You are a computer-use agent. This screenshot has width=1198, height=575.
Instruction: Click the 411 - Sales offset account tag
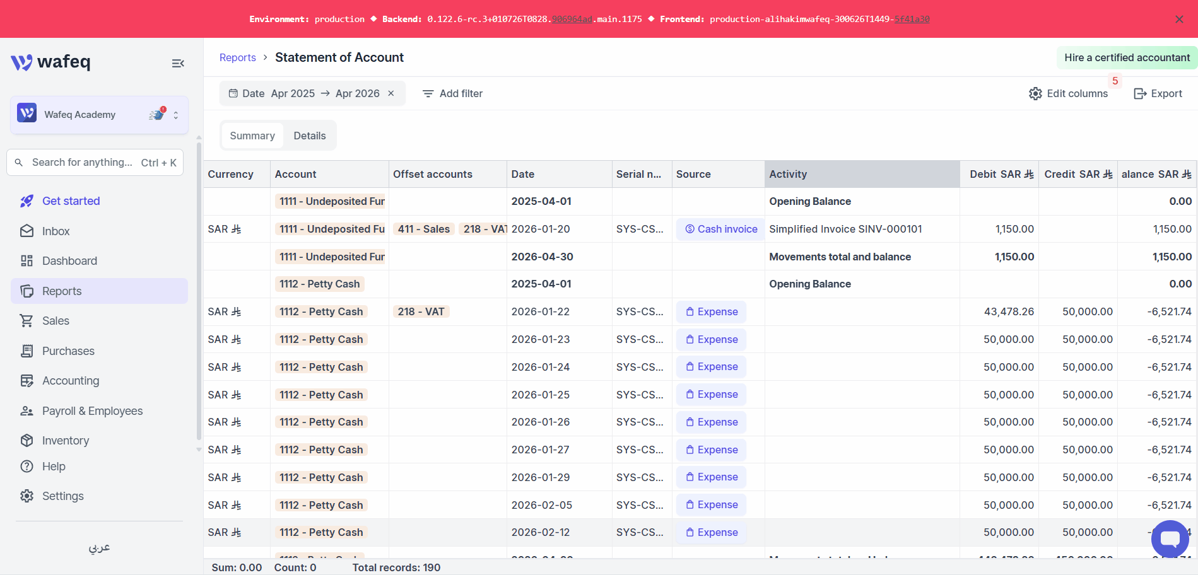[x=424, y=229]
